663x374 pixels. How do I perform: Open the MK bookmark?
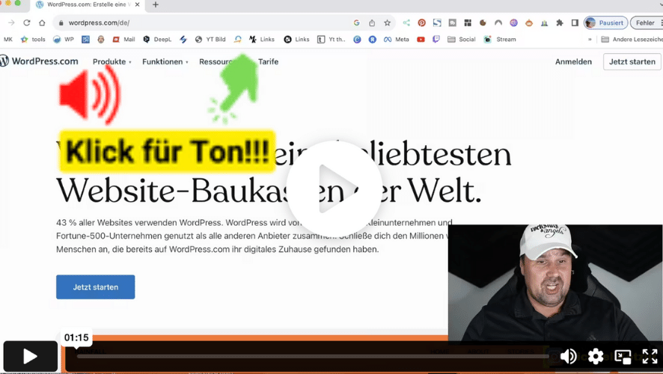[8, 40]
